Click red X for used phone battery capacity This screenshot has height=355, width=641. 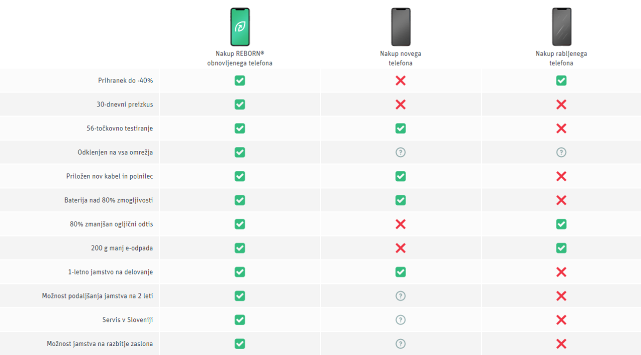click(561, 200)
